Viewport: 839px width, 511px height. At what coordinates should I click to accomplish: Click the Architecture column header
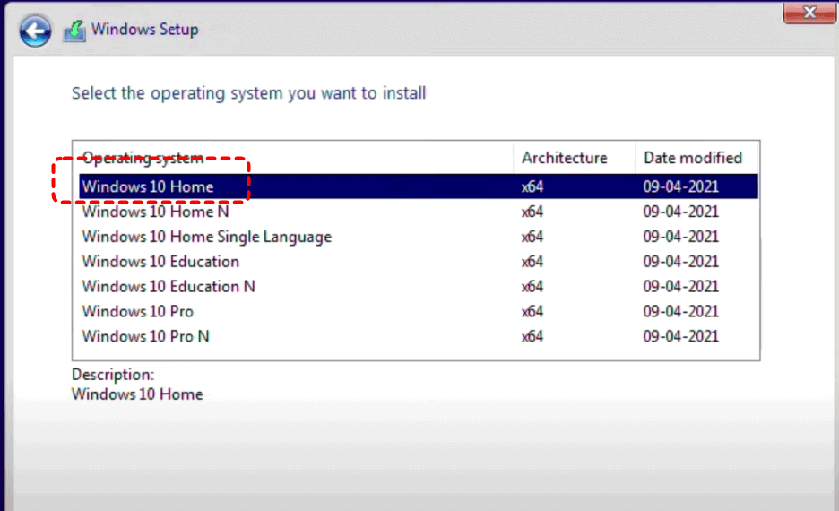tap(575, 158)
